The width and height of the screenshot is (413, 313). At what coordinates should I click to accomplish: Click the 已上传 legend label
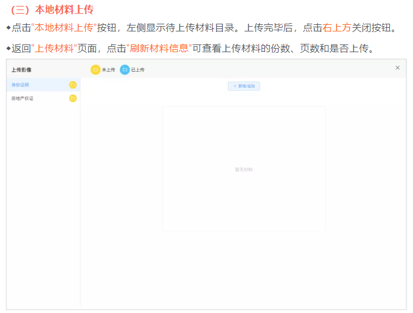pyautogui.click(x=137, y=70)
